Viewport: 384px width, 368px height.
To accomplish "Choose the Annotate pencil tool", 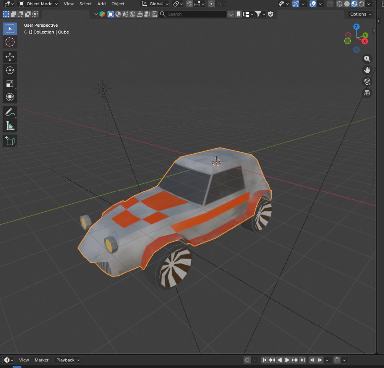I will pos(10,112).
